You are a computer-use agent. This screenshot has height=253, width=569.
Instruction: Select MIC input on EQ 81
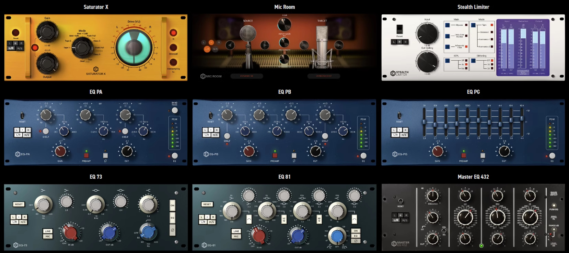pos(236,236)
